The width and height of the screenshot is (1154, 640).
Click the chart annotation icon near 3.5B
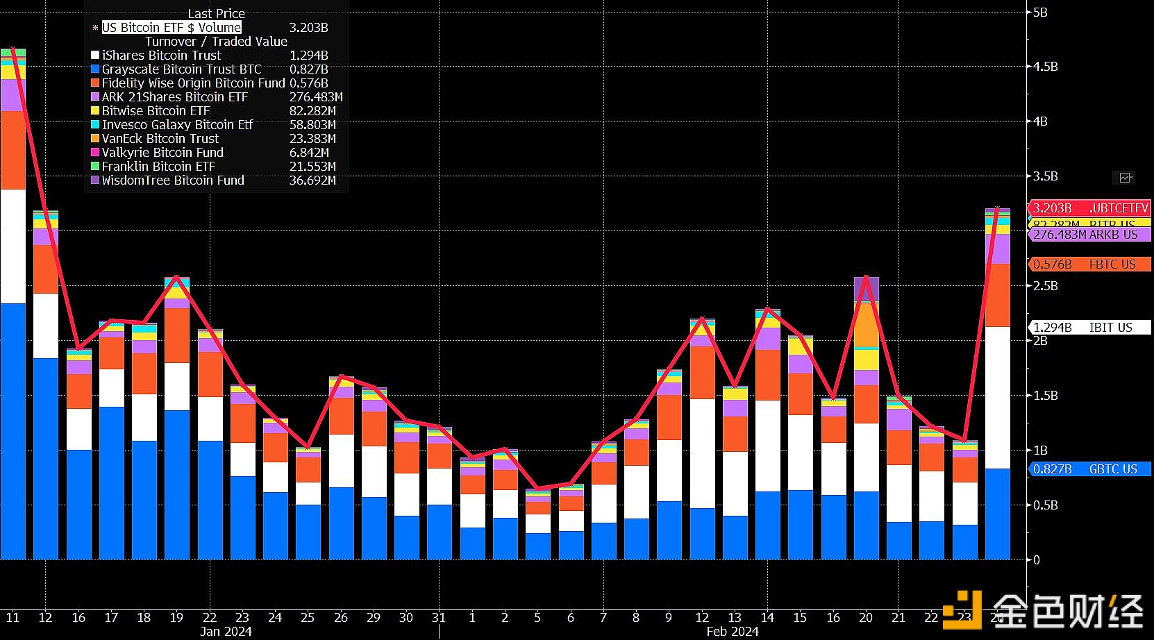pyautogui.click(x=1125, y=178)
